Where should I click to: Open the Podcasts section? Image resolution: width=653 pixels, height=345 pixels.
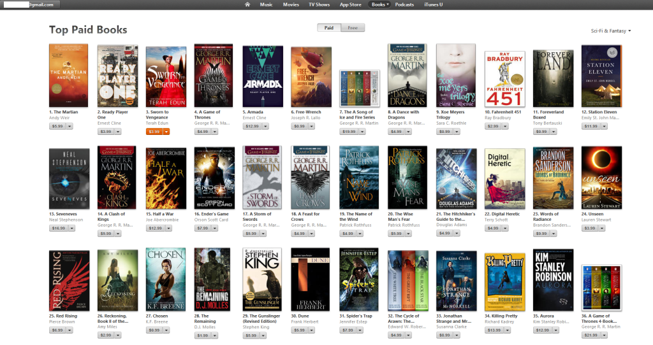[x=404, y=4]
